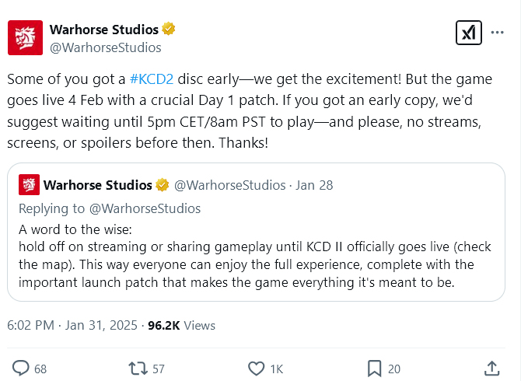Viewport: 521px width, 381px height.
Task: Bookmark this post with the bookmark icon
Action: click(374, 369)
